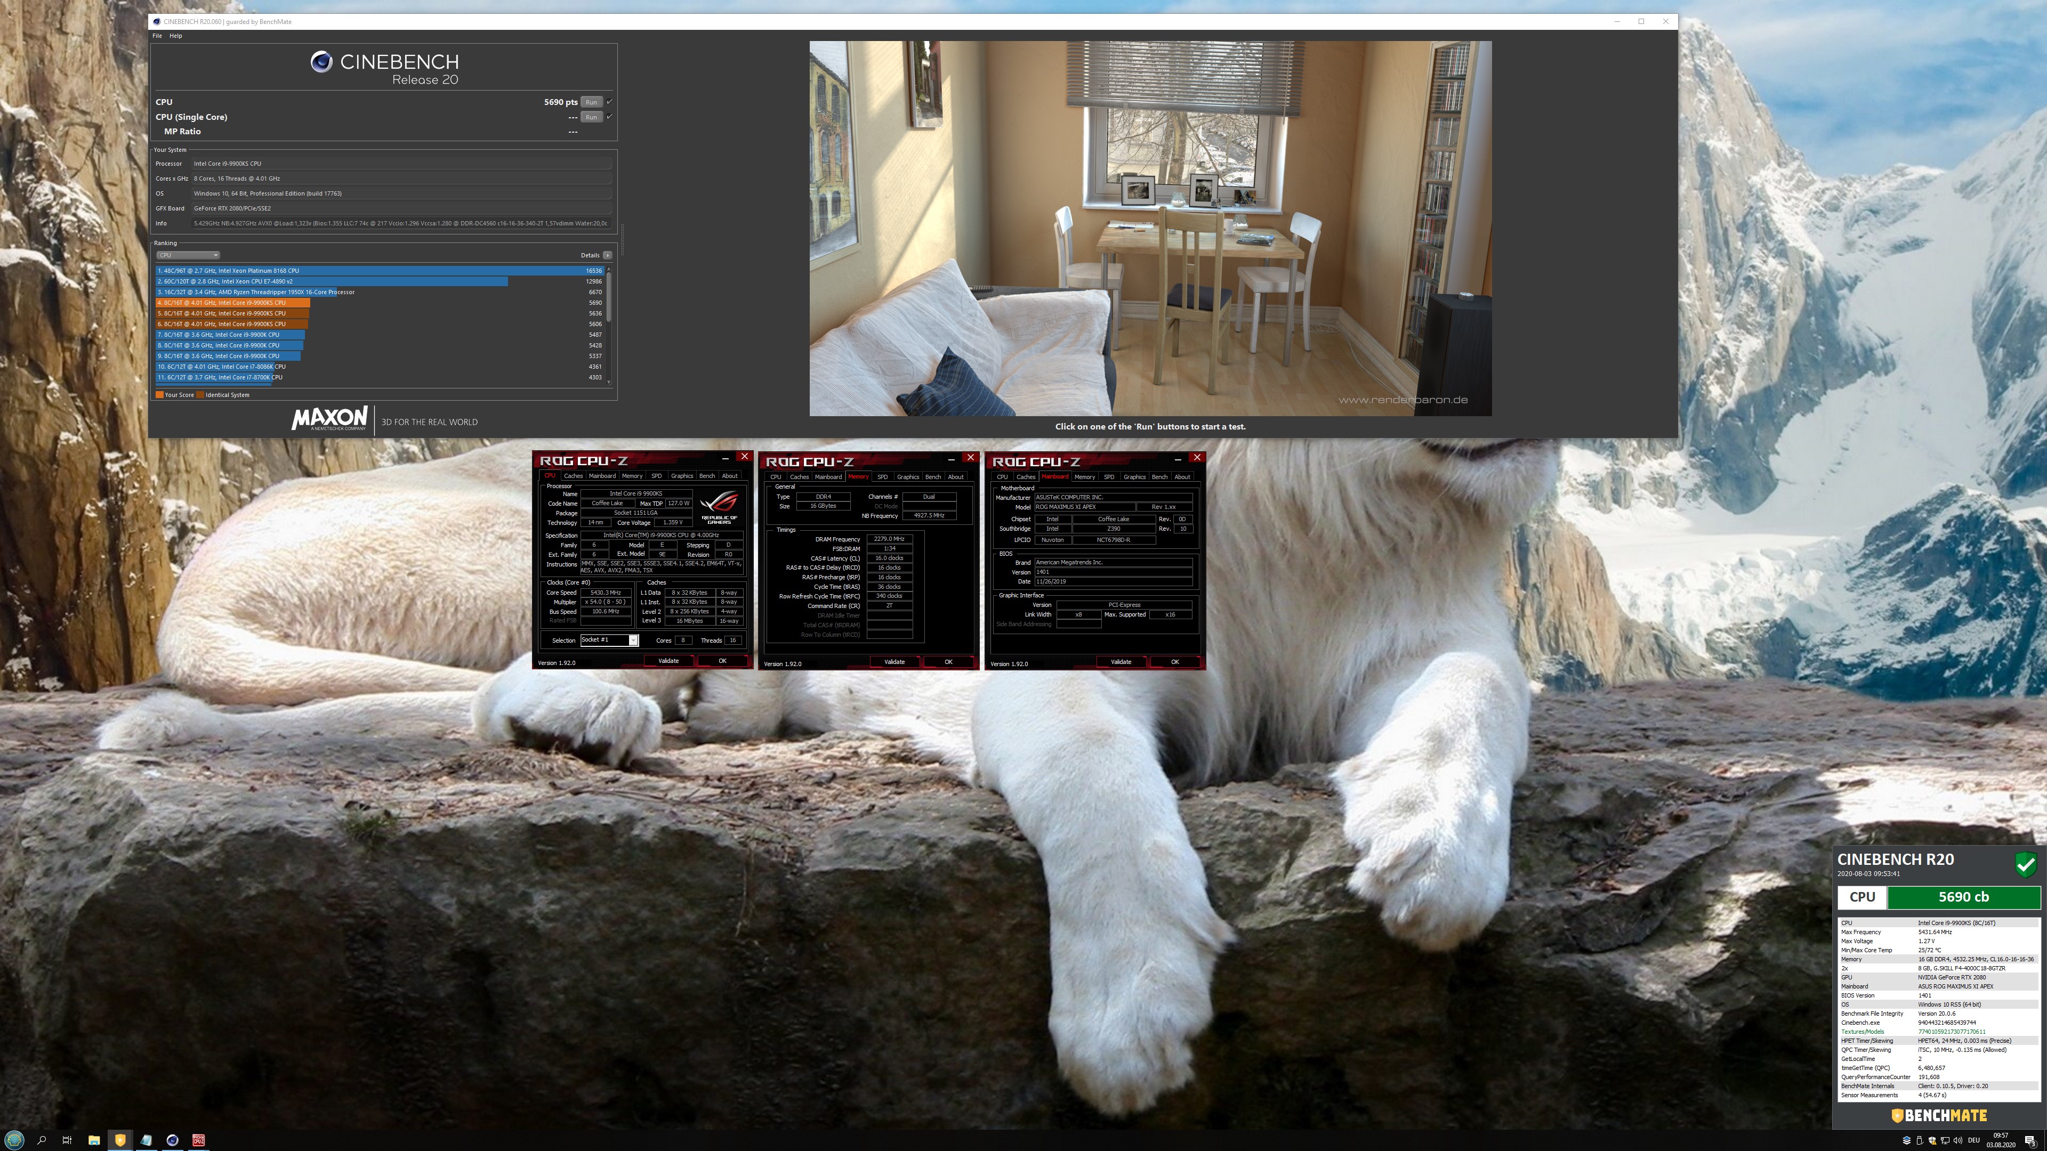Expand ranking Details arrow button

click(607, 255)
